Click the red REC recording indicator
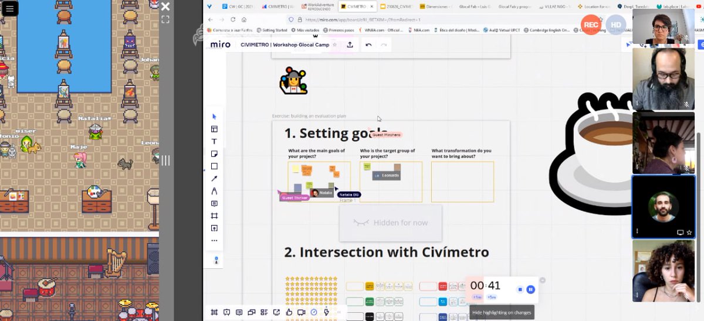The height and width of the screenshot is (321, 704). point(591,24)
